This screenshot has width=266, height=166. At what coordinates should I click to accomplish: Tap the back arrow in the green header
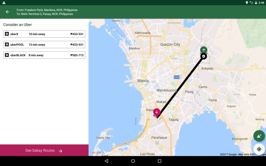pyautogui.click(x=7, y=12)
